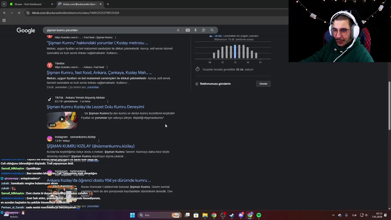The image size is (391, 220).
Task: Click the magnifier search submit icon
Action: pyautogui.click(x=212, y=30)
